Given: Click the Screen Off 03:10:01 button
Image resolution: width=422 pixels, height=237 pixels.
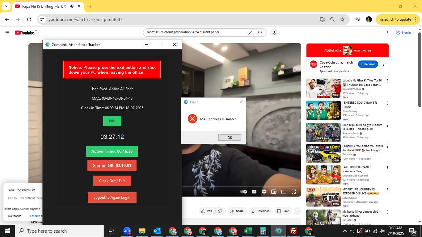Looking at the screenshot, I should pos(112,165).
